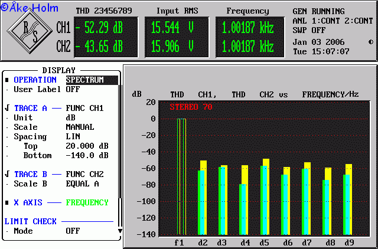Click the X AXIS menu label
The width and height of the screenshot is (378, 249).
28,202
